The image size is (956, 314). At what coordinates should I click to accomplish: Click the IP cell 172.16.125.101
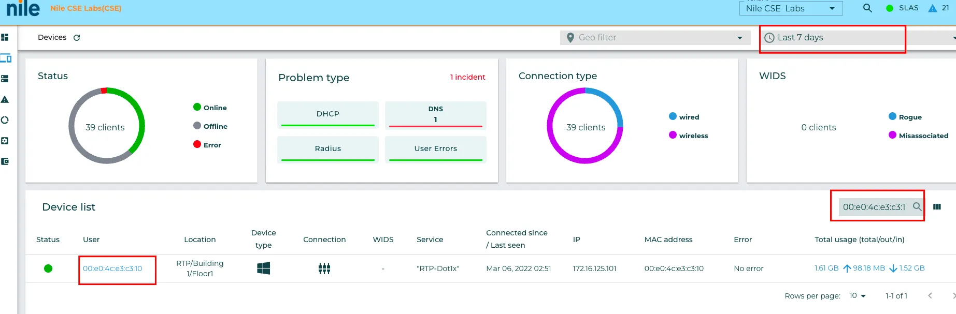tap(594, 268)
